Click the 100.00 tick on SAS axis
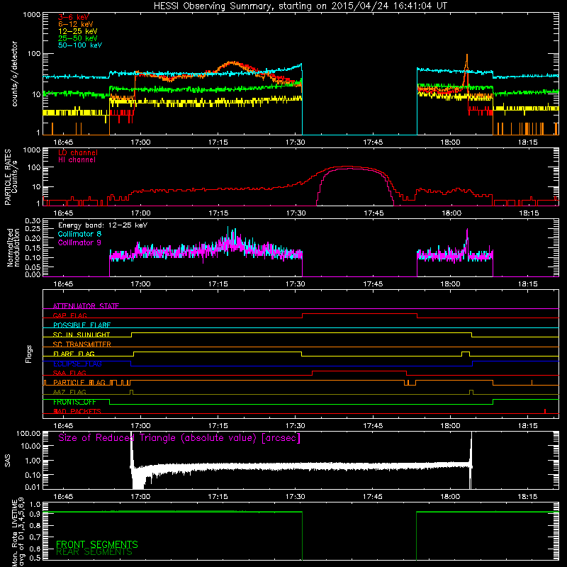The width and height of the screenshot is (567, 567). point(28,433)
